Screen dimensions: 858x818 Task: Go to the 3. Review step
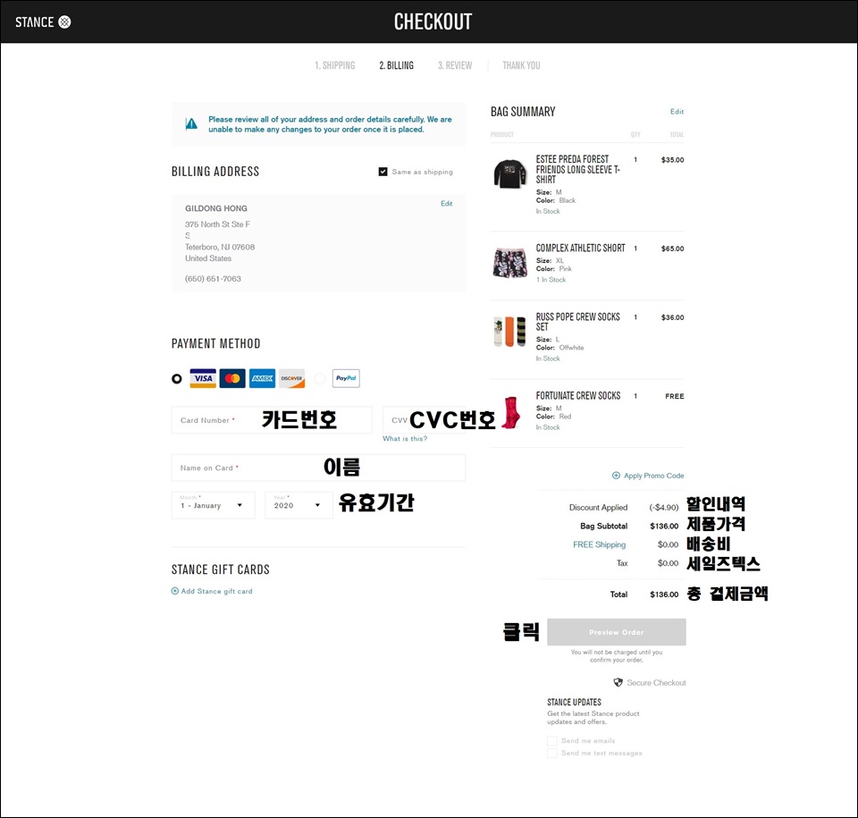pos(455,65)
